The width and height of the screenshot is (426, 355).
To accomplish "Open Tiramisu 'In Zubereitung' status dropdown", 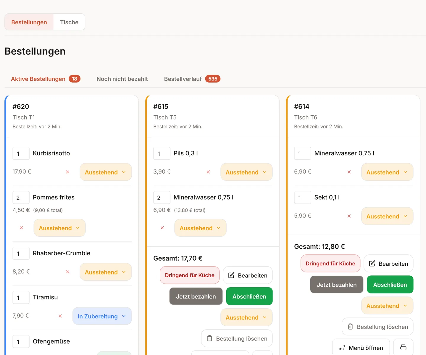I will (102, 316).
